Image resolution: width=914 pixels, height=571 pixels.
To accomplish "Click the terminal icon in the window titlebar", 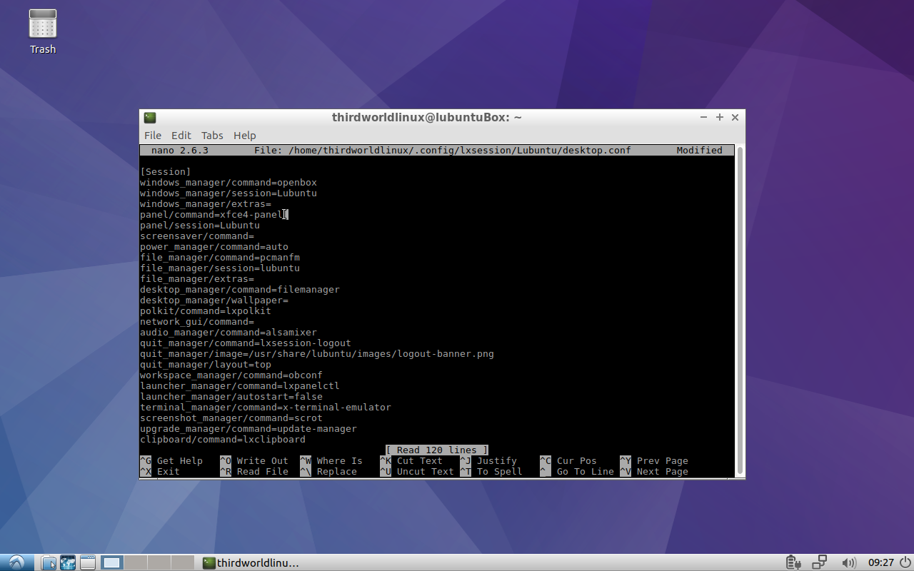I will (150, 117).
